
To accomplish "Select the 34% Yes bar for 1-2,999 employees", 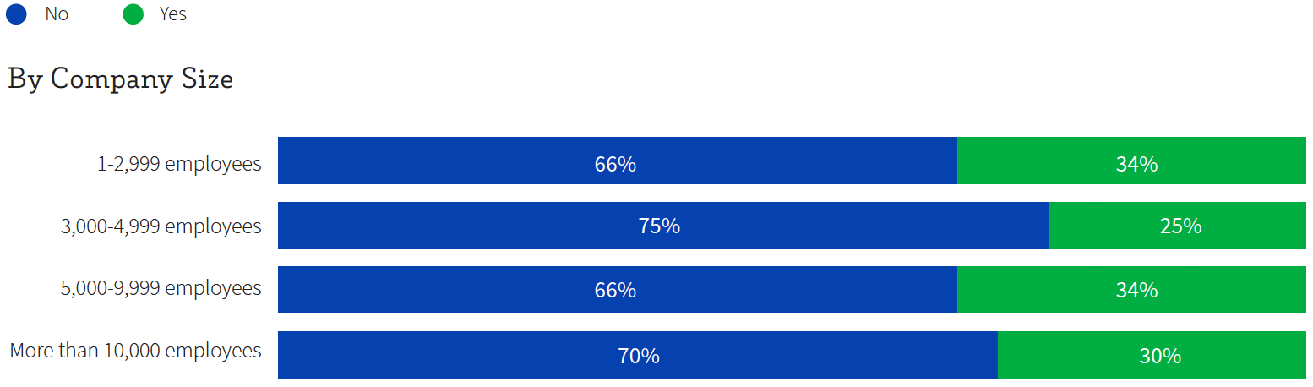I will (x=1131, y=161).
